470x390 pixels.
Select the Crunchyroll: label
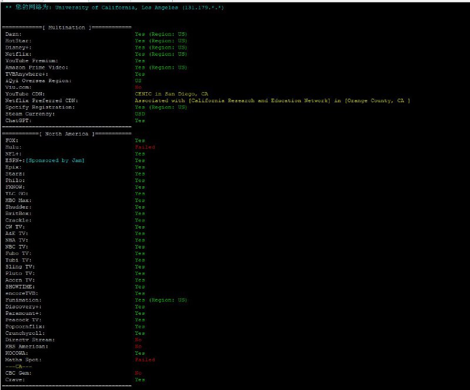(25, 333)
